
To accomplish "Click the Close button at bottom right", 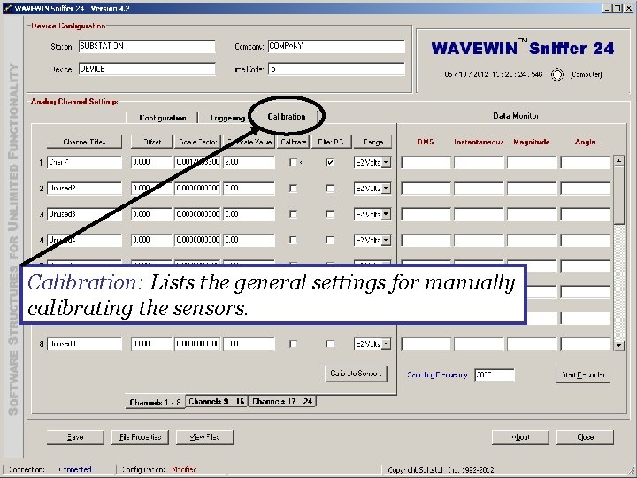I will [585, 437].
